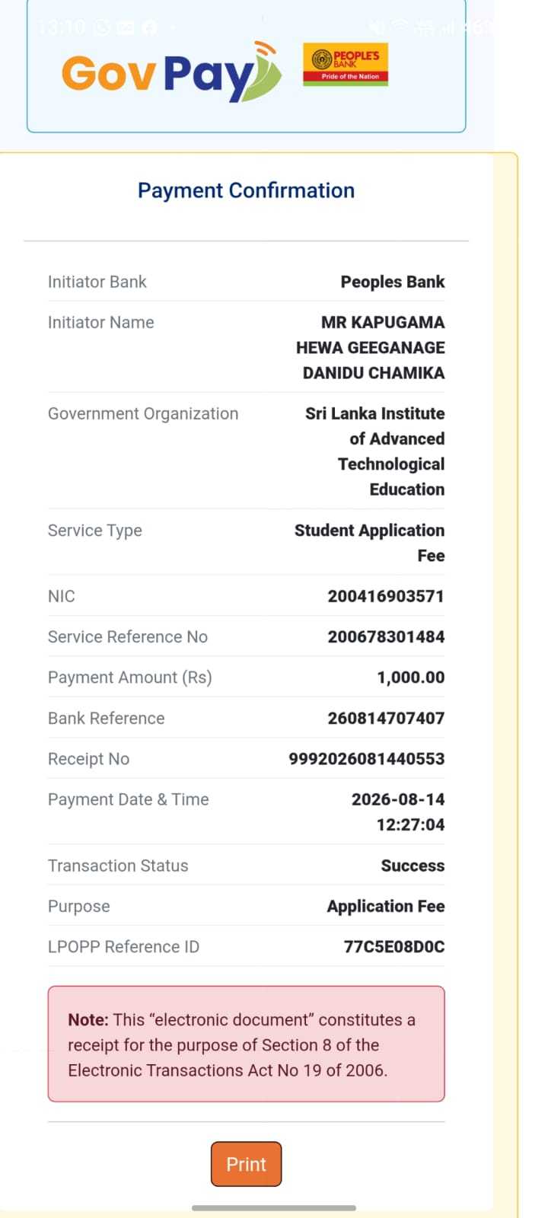Viewport: 548px width, 1218px height.
Task: Select the LPOPP Reference ID 77C5E08D0C
Action: click(394, 946)
